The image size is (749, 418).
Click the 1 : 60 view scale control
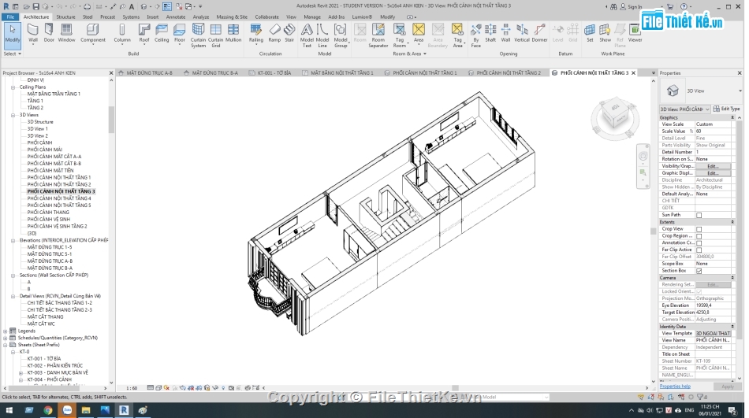coord(132,388)
